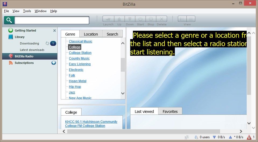The height and width of the screenshot is (142, 258).
Task: Click the BitZilla app icon in title bar
Action: (5, 4)
